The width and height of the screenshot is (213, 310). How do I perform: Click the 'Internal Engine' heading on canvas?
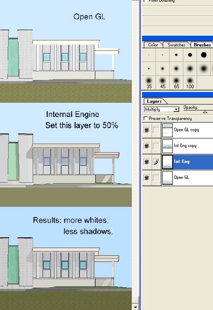(73, 114)
